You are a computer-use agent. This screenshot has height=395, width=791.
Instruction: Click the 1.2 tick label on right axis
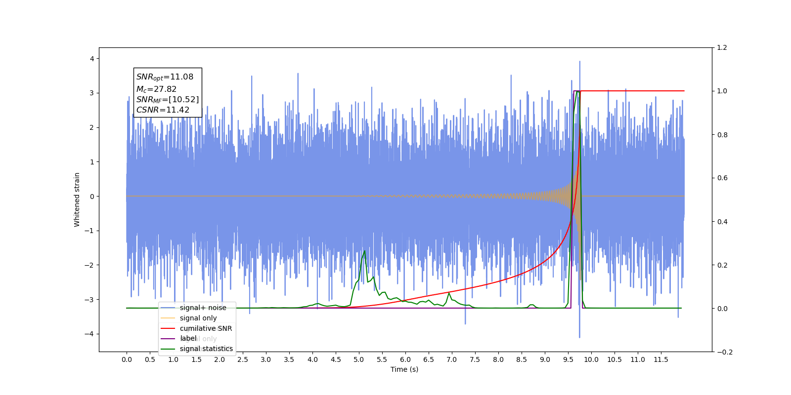722,48
